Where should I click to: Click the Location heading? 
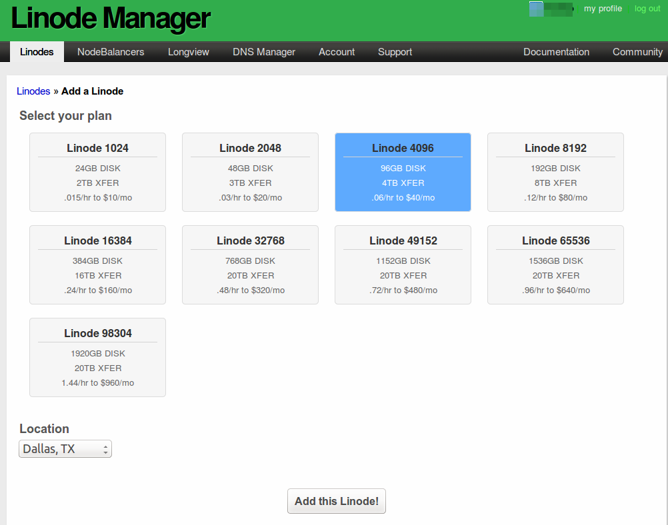[x=44, y=429]
